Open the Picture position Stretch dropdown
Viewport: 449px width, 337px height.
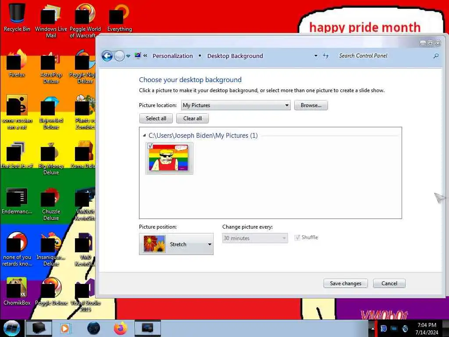176,244
